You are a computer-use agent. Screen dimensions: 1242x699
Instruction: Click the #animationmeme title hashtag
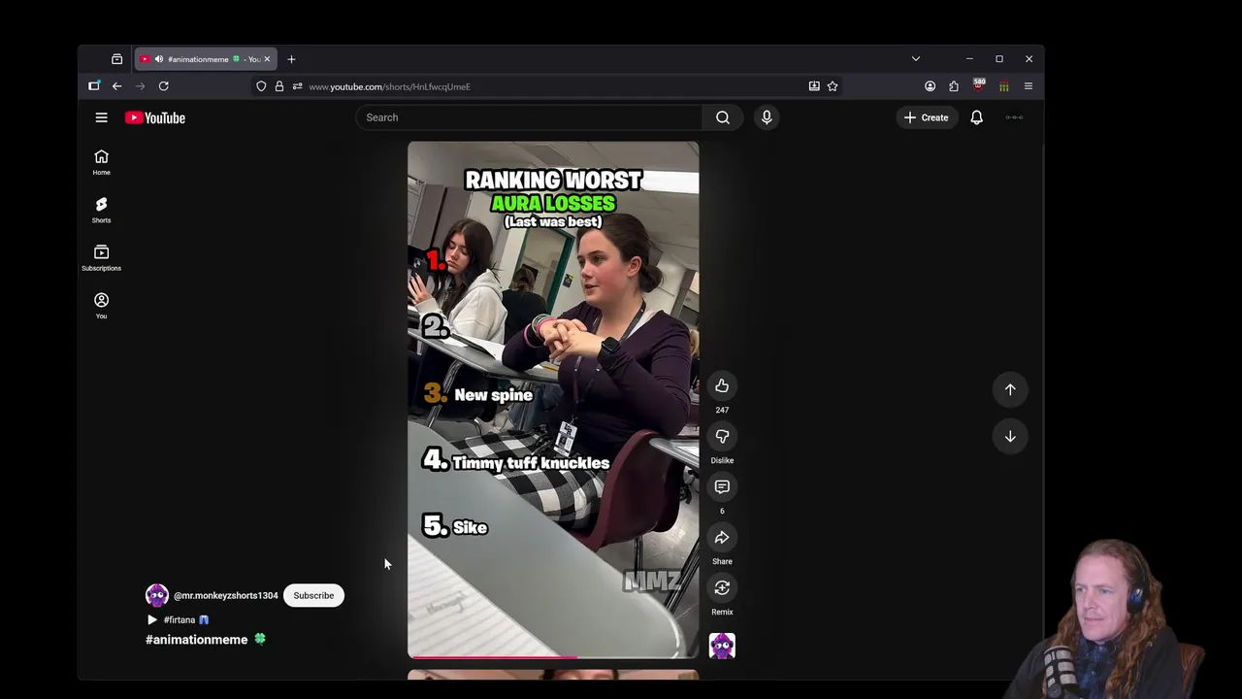(197, 640)
